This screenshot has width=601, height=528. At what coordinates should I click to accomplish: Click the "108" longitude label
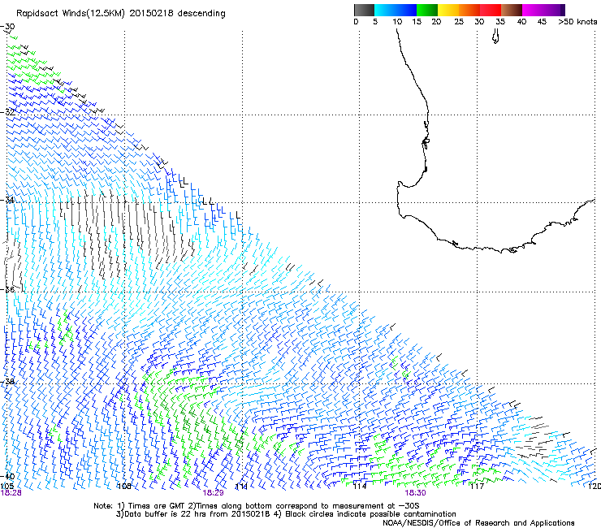[x=124, y=487]
